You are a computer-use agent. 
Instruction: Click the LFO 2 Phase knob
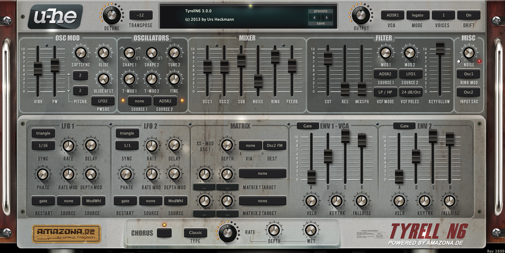click(126, 174)
